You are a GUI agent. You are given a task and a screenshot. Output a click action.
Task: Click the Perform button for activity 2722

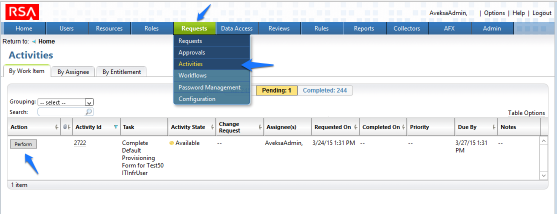(x=23, y=144)
